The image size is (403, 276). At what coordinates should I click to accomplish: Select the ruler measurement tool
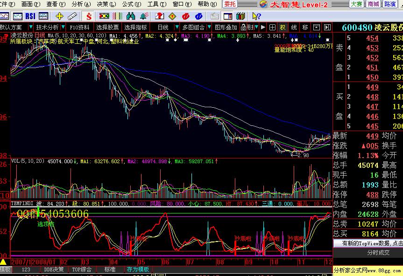click(x=72, y=16)
